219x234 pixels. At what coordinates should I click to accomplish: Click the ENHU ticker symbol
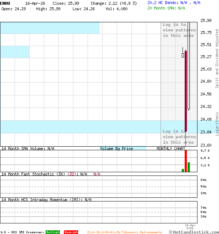pyautogui.click(x=5, y=3)
